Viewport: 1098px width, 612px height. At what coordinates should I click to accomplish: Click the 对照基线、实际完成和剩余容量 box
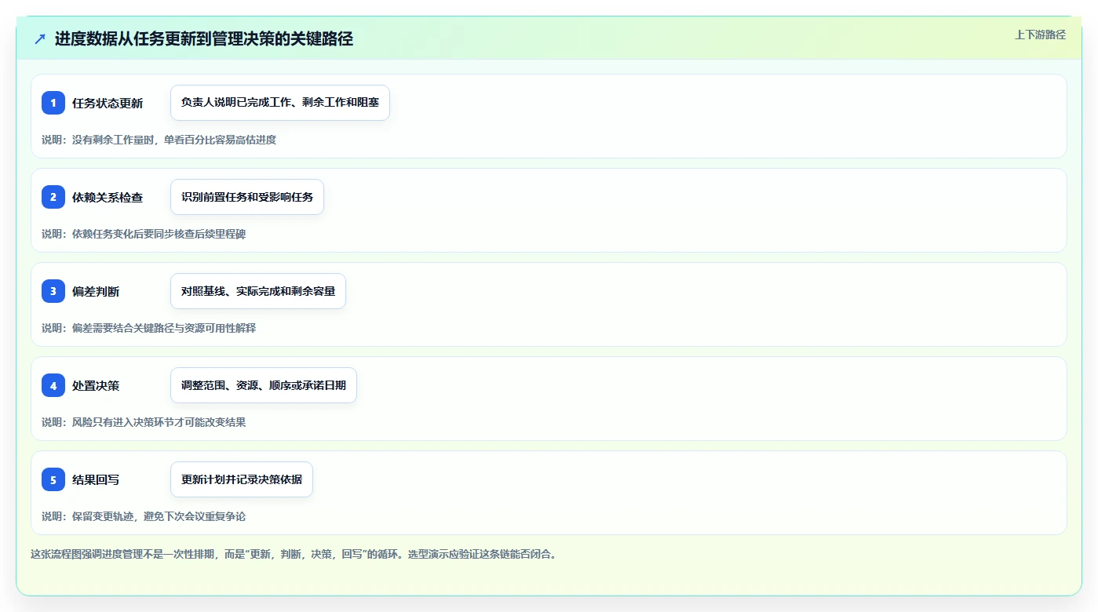click(x=258, y=291)
